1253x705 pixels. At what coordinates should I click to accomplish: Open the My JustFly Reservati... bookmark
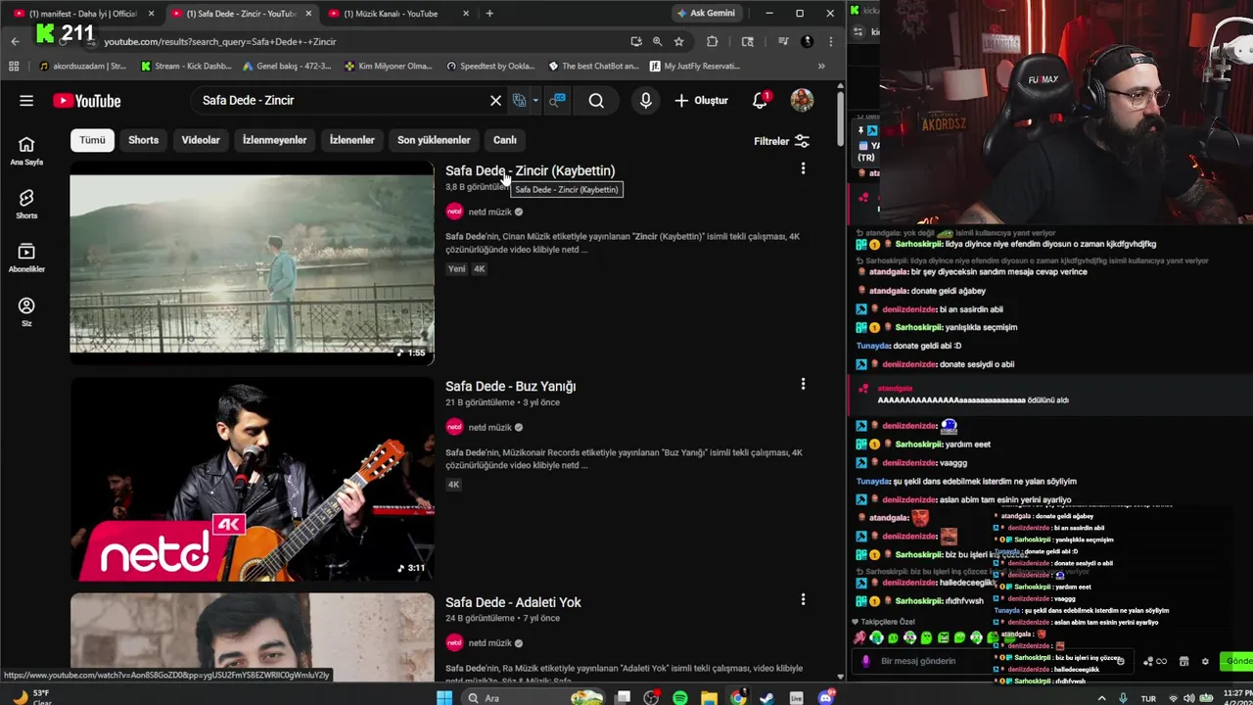(x=693, y=67)
